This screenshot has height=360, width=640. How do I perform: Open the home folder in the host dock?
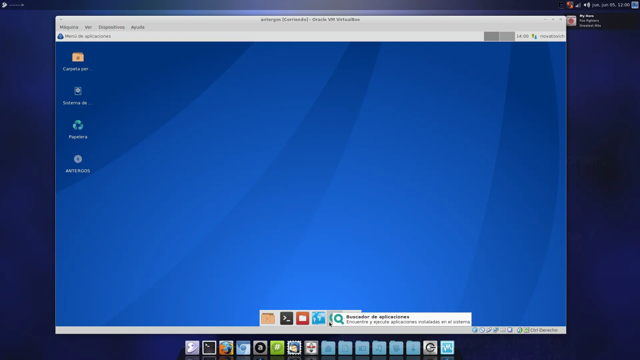[x=328, y=348]
